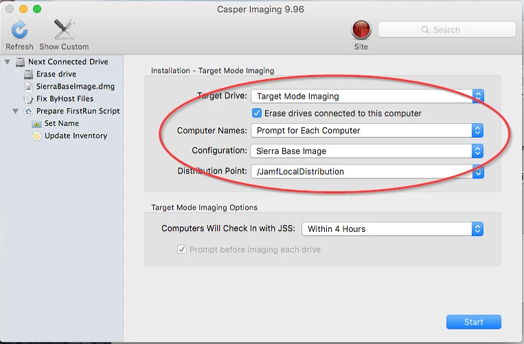Viewport: 524px width, 344px height.
Task: Click the Start button
Action: pyautogui.click(x=474, y=322)
